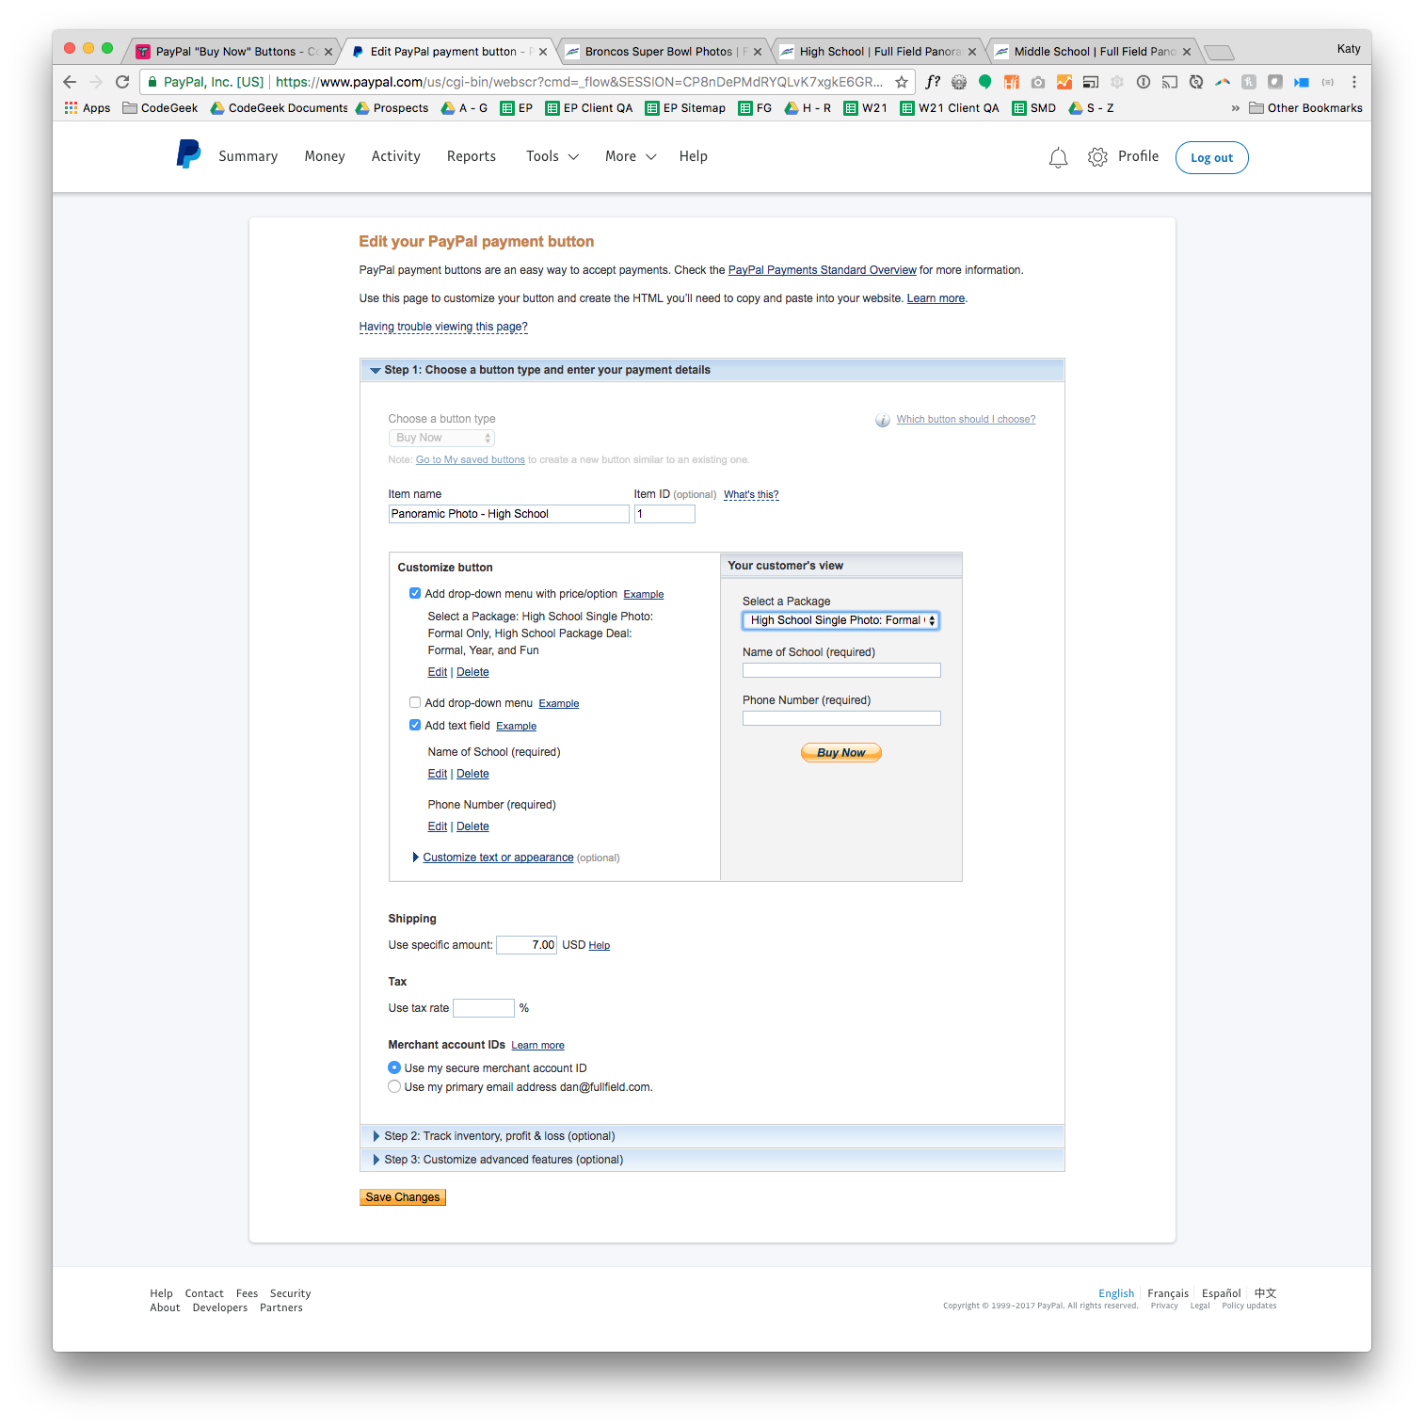Click the blue video recorder extension icon
The image size is (1424, 1427).
[1302, 82]
